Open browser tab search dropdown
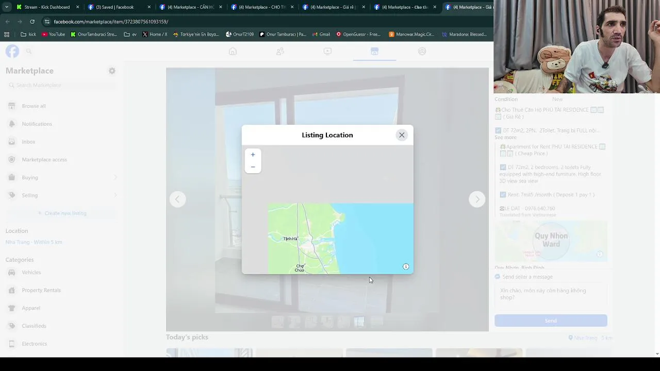The image size is (660, 371). (x=6, y=7)
